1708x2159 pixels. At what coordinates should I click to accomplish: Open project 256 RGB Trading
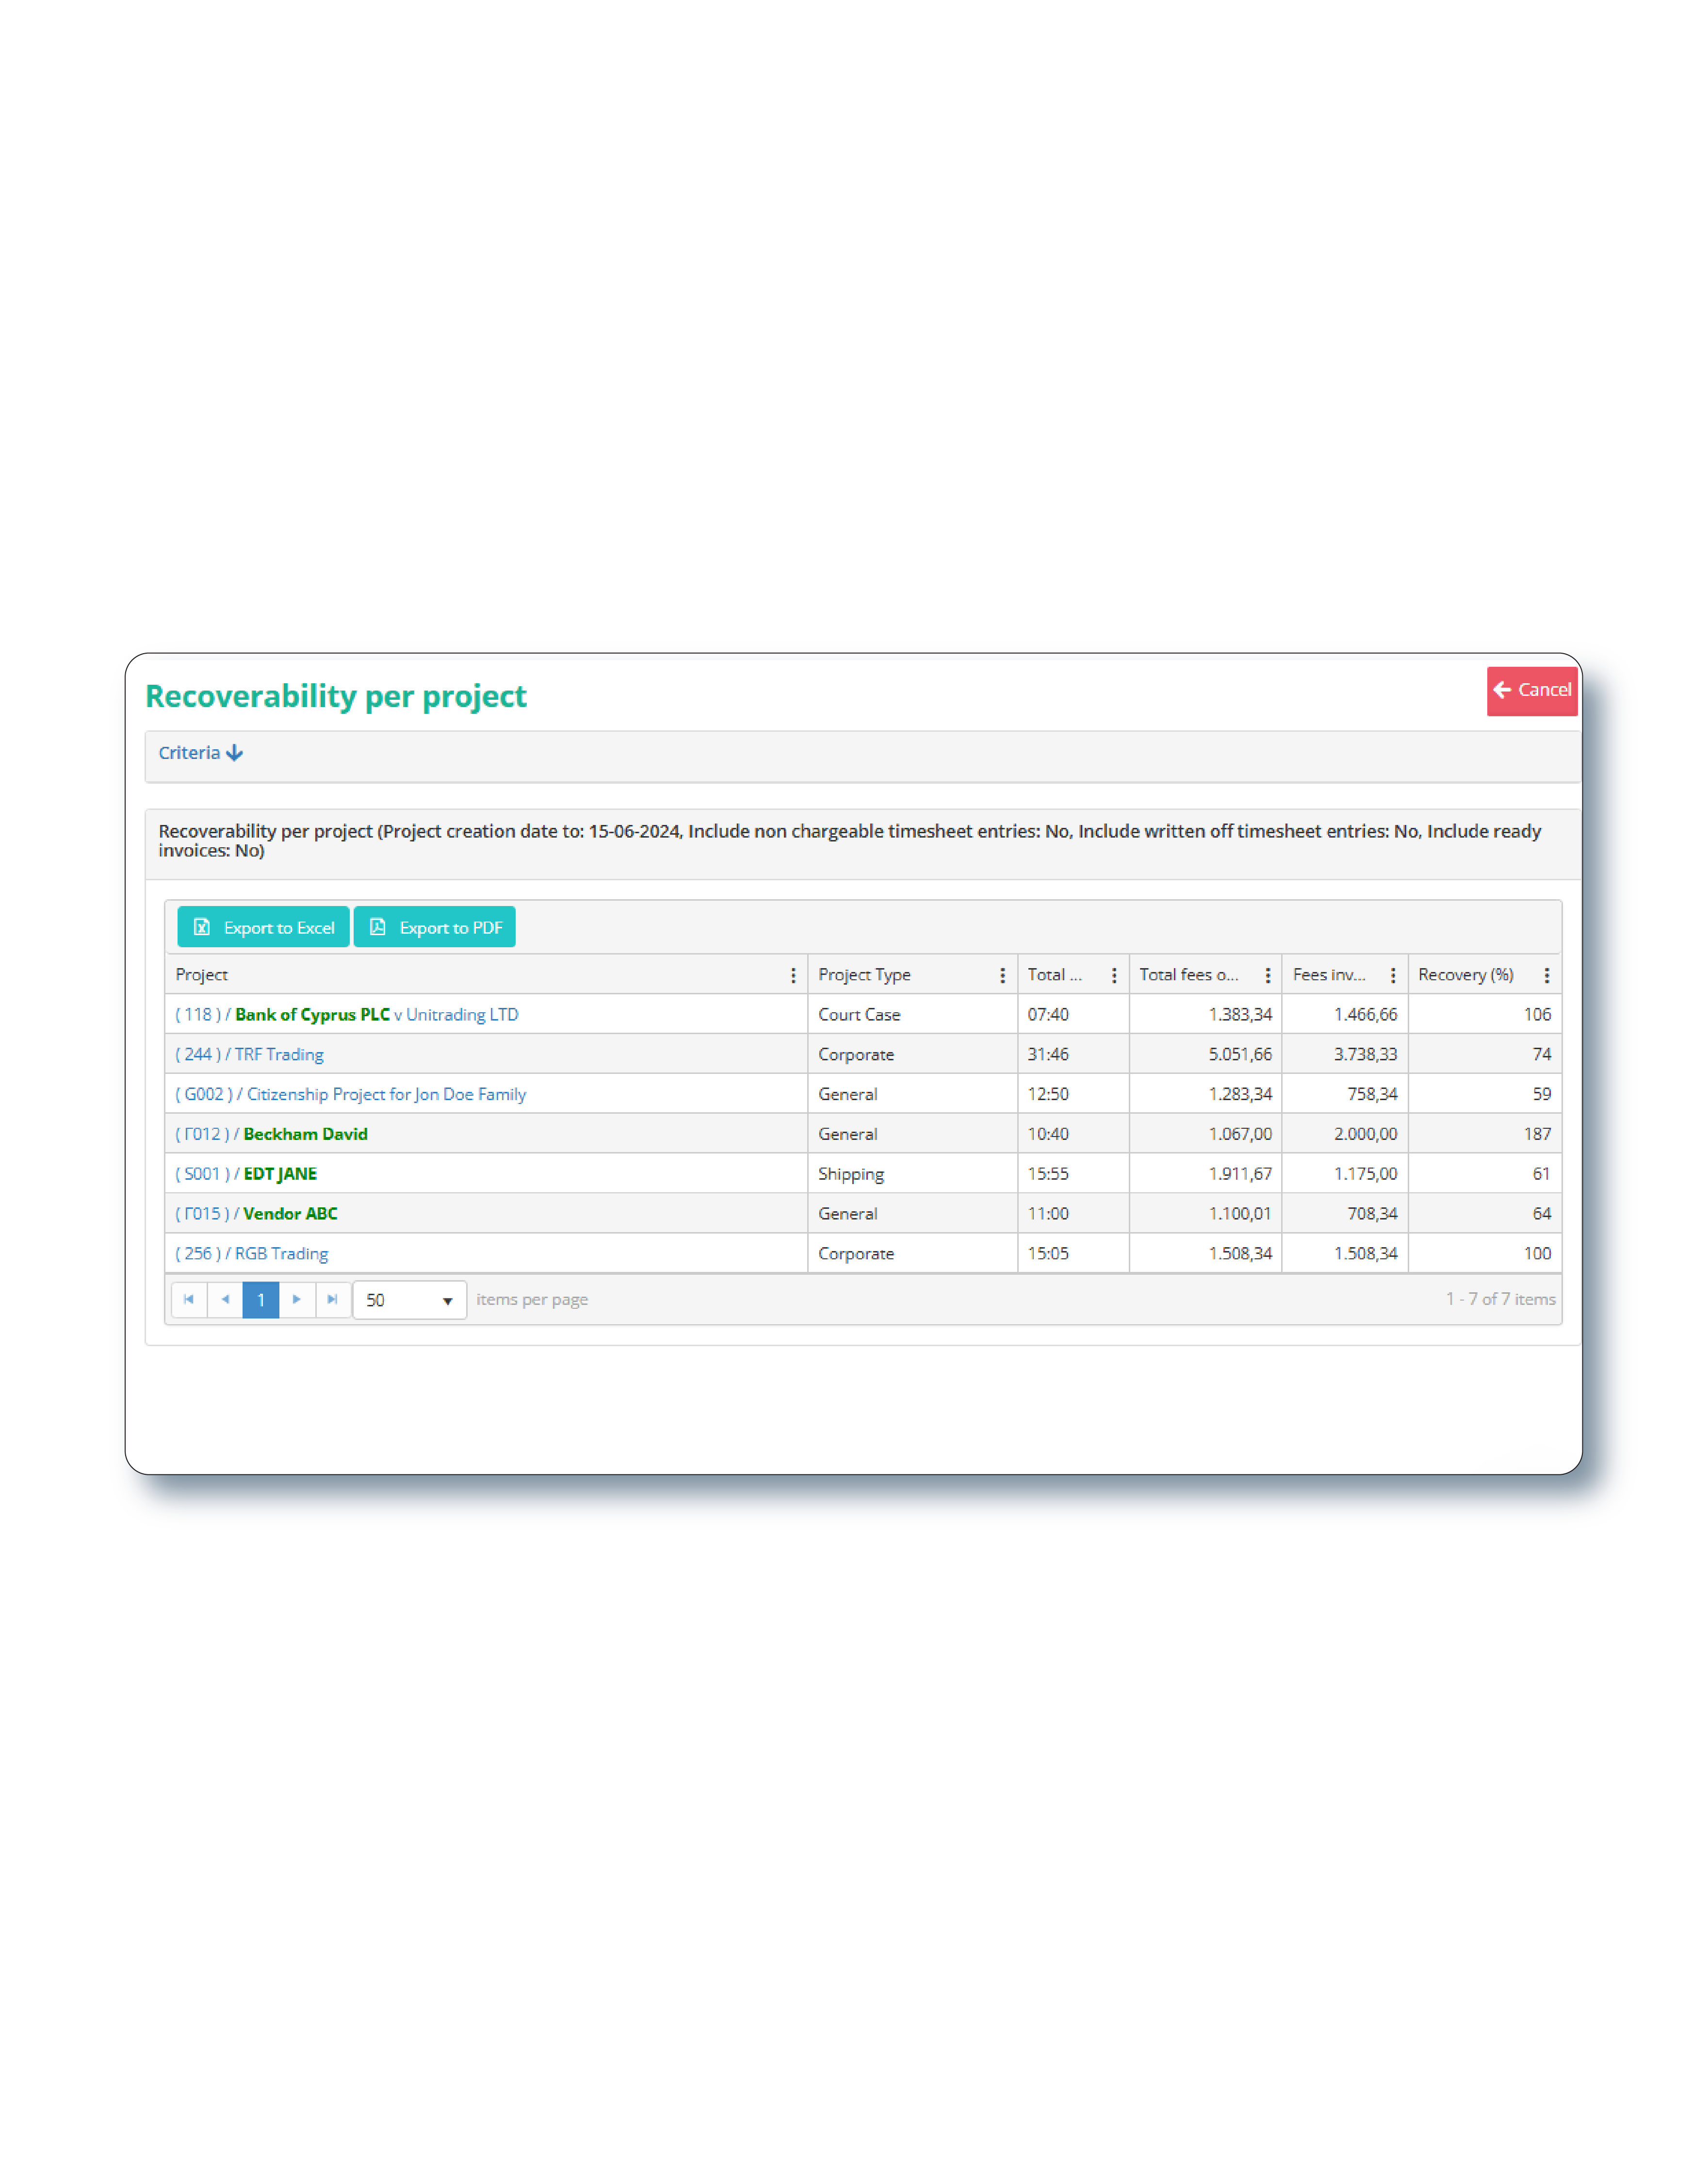pyautogui.click(x=252, y=1253)
